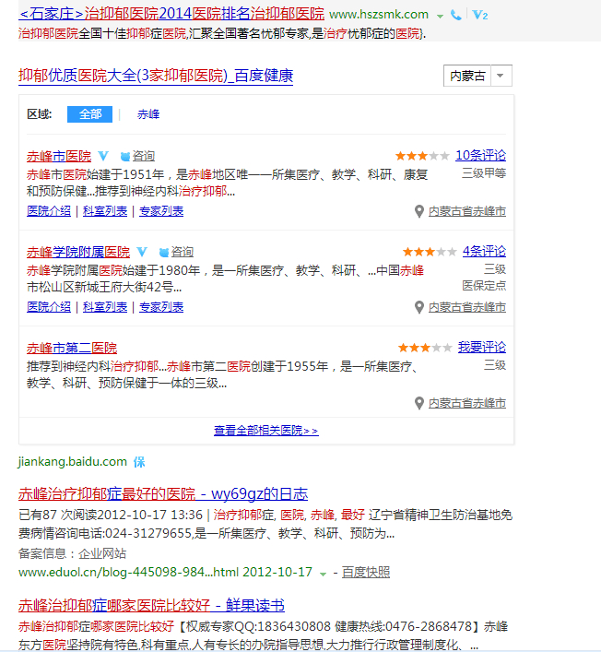Open 专家列表 under 赤峰学院附属医院
601x652 pixels.
coord(161,307)
